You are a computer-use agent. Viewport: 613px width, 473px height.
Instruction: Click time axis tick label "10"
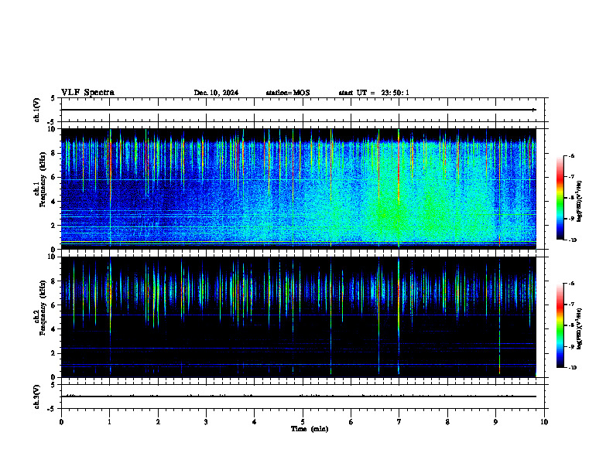pos(544,422)
